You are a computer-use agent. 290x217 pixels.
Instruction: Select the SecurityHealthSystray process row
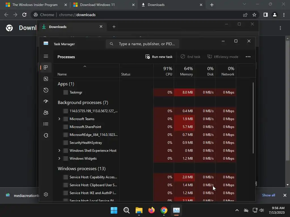click(x=145, y=143)
